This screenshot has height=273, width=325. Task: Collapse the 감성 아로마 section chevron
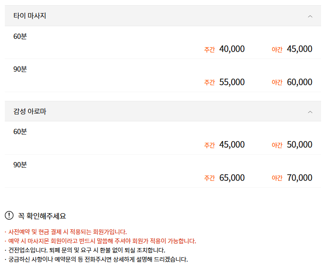[x=310, y=112]
